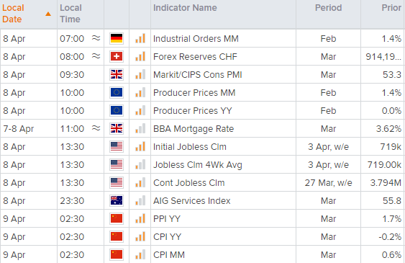Viewport: 405px width, 263px height.
Task: Click the China flag beside PPI YY
Action: [117, 218]
